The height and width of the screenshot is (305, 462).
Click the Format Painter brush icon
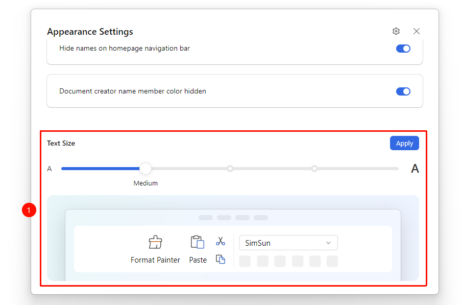[x=155, y=242]
